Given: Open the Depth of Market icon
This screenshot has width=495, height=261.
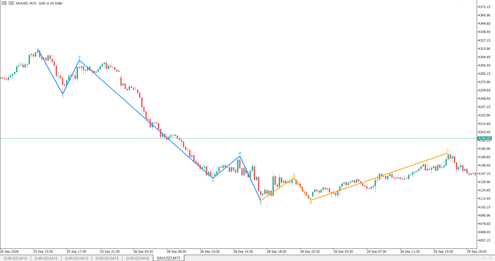Looking at the screenshot, I should 11,3.
